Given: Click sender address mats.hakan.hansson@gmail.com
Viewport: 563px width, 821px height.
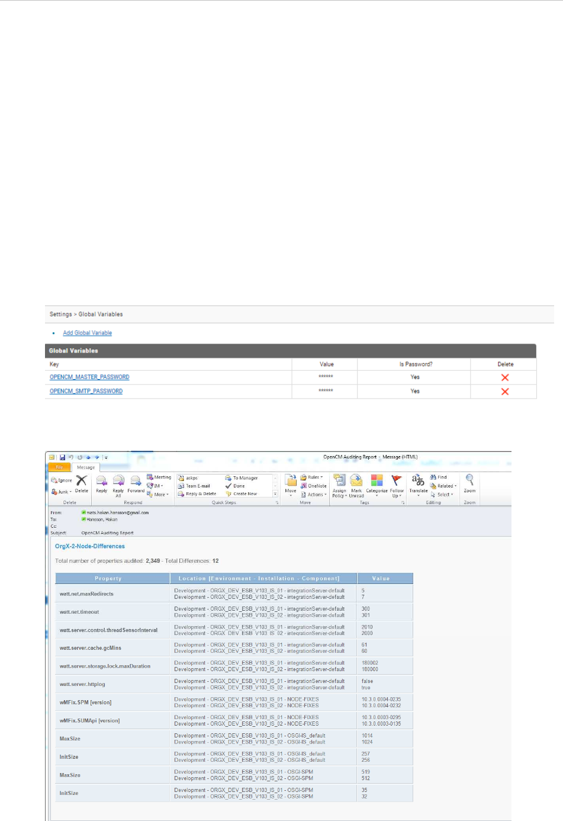Looking at the screenshot, I should pyautogui.click(x=118, y=512).
